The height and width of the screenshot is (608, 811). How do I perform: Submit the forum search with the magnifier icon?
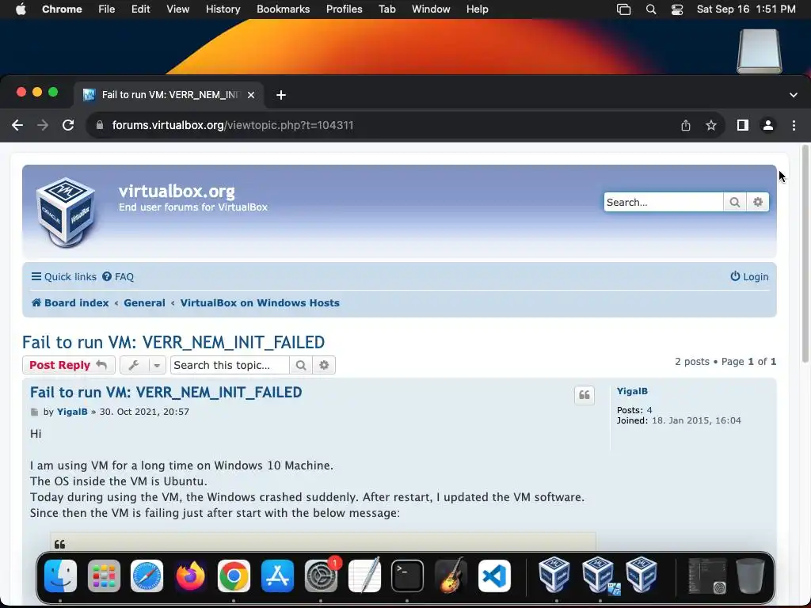734,202
